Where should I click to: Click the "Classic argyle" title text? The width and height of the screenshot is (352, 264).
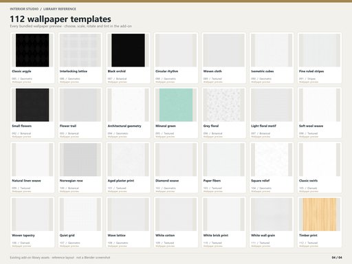coord(21,71)
